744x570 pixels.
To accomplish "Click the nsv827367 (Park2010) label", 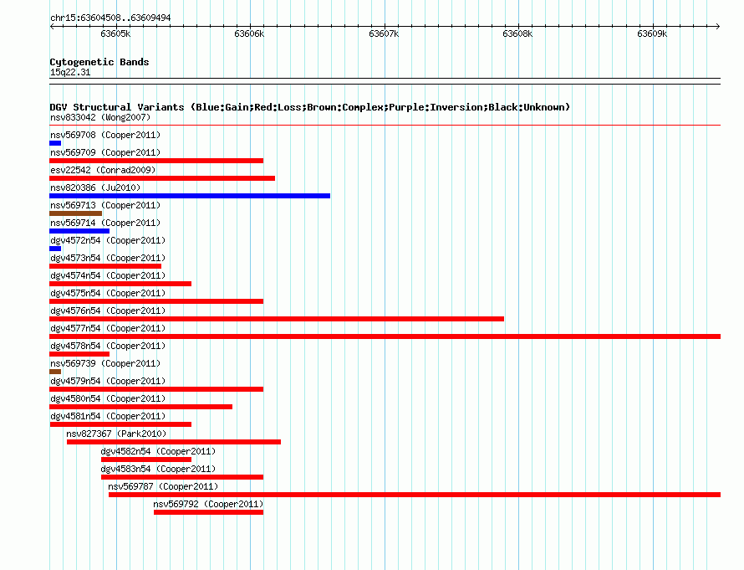I will click(116, 434).
